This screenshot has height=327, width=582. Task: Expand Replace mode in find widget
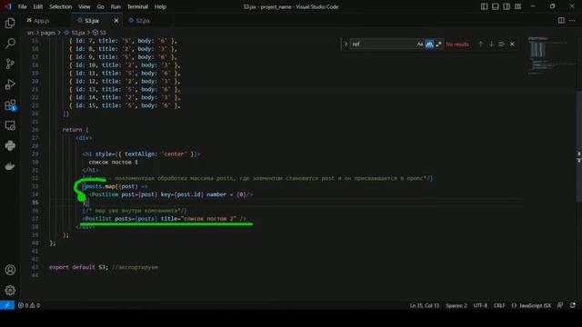(346, 45)
